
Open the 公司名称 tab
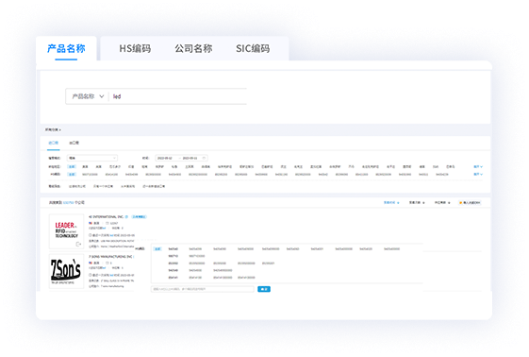click(x=193, y=48)
